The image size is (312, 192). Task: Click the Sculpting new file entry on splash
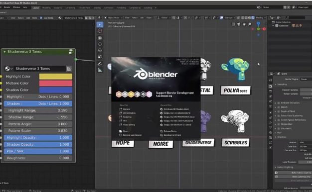point(126,117)
